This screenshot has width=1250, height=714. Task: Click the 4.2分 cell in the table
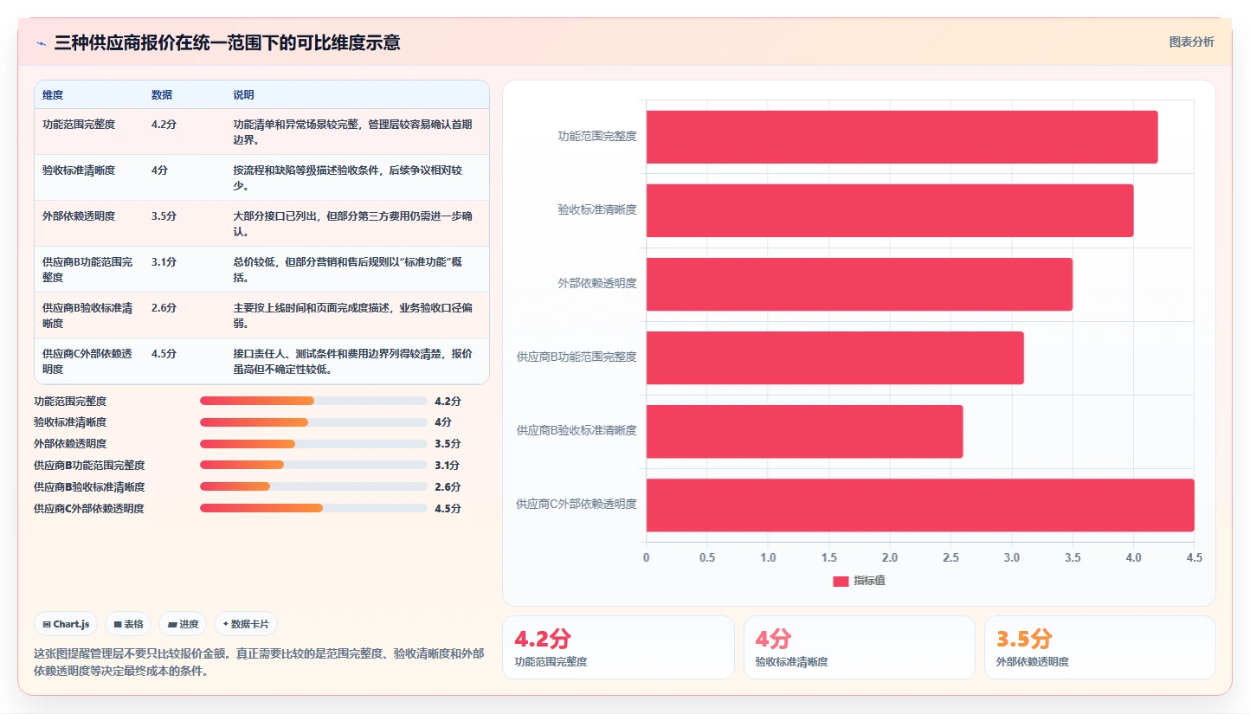click(164, 124)
